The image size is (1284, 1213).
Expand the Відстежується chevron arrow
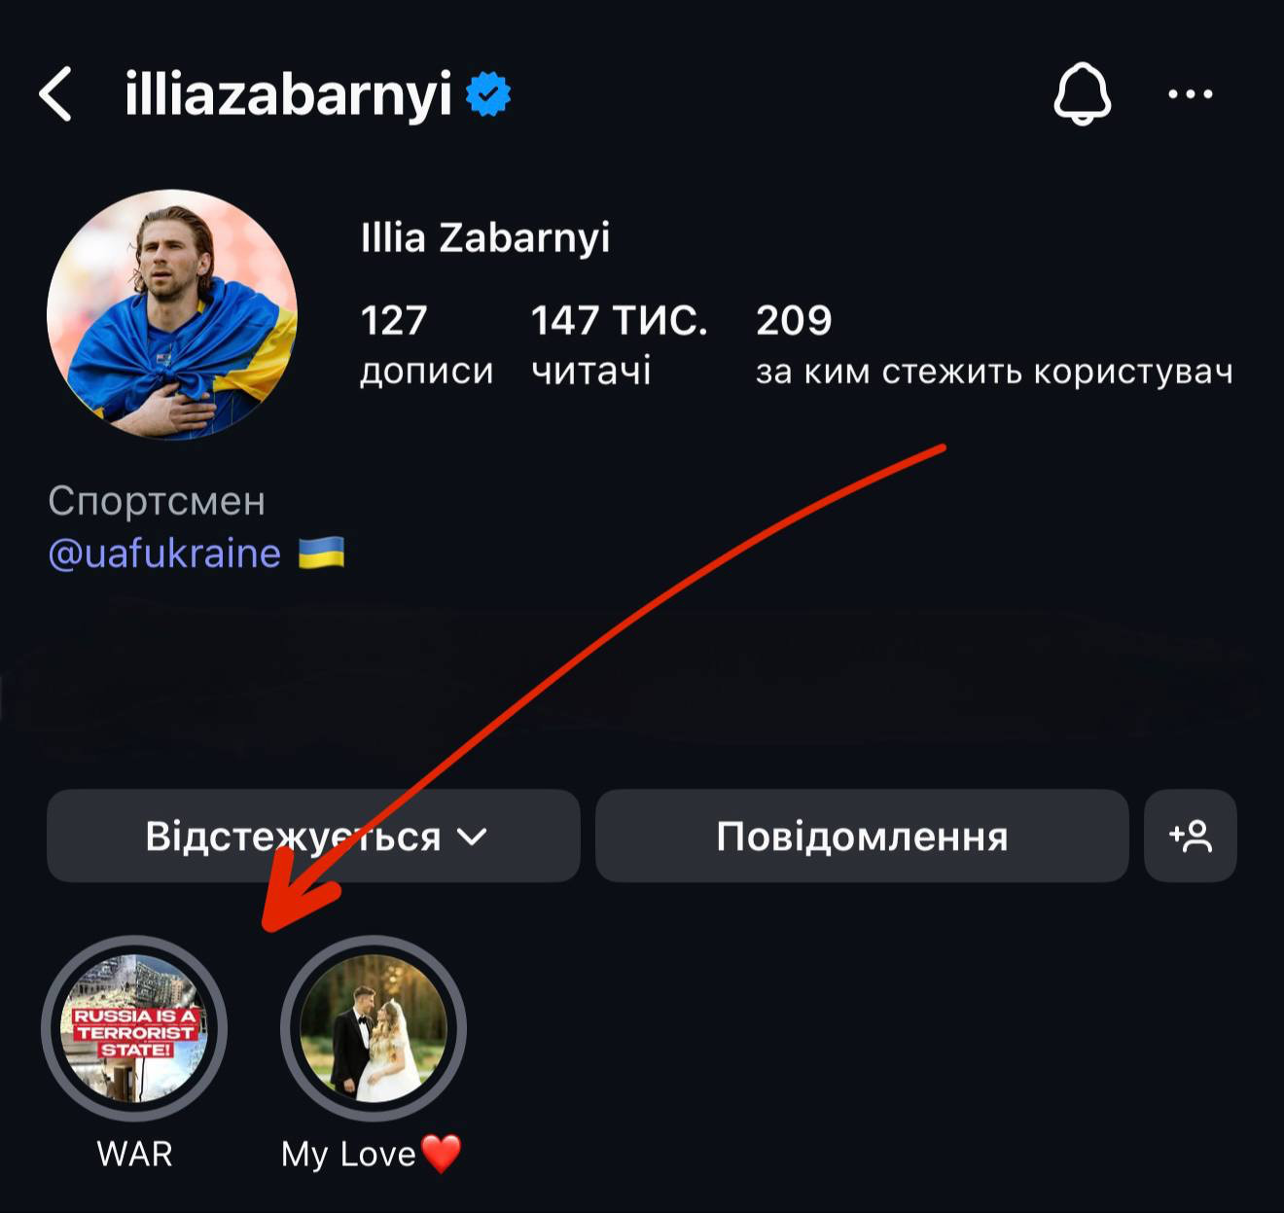pos(472,837)
